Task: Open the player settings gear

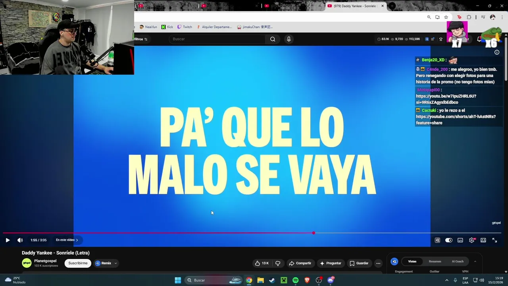Action: [x=472, y=240]
